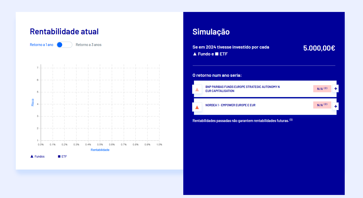Image resolution: width=363 pixels, height=198 pixels.
Task: Click the Fundos triangle marker in chart legend
Action: point(32,156)
